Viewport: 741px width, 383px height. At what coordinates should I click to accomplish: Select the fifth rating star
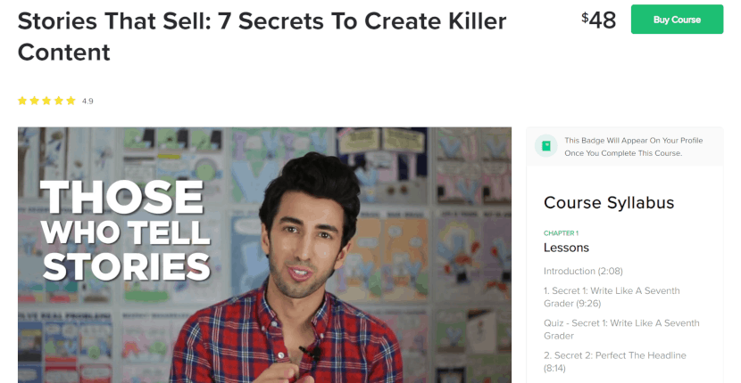71,101
